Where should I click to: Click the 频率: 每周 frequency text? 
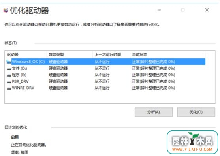coord(20,152)
